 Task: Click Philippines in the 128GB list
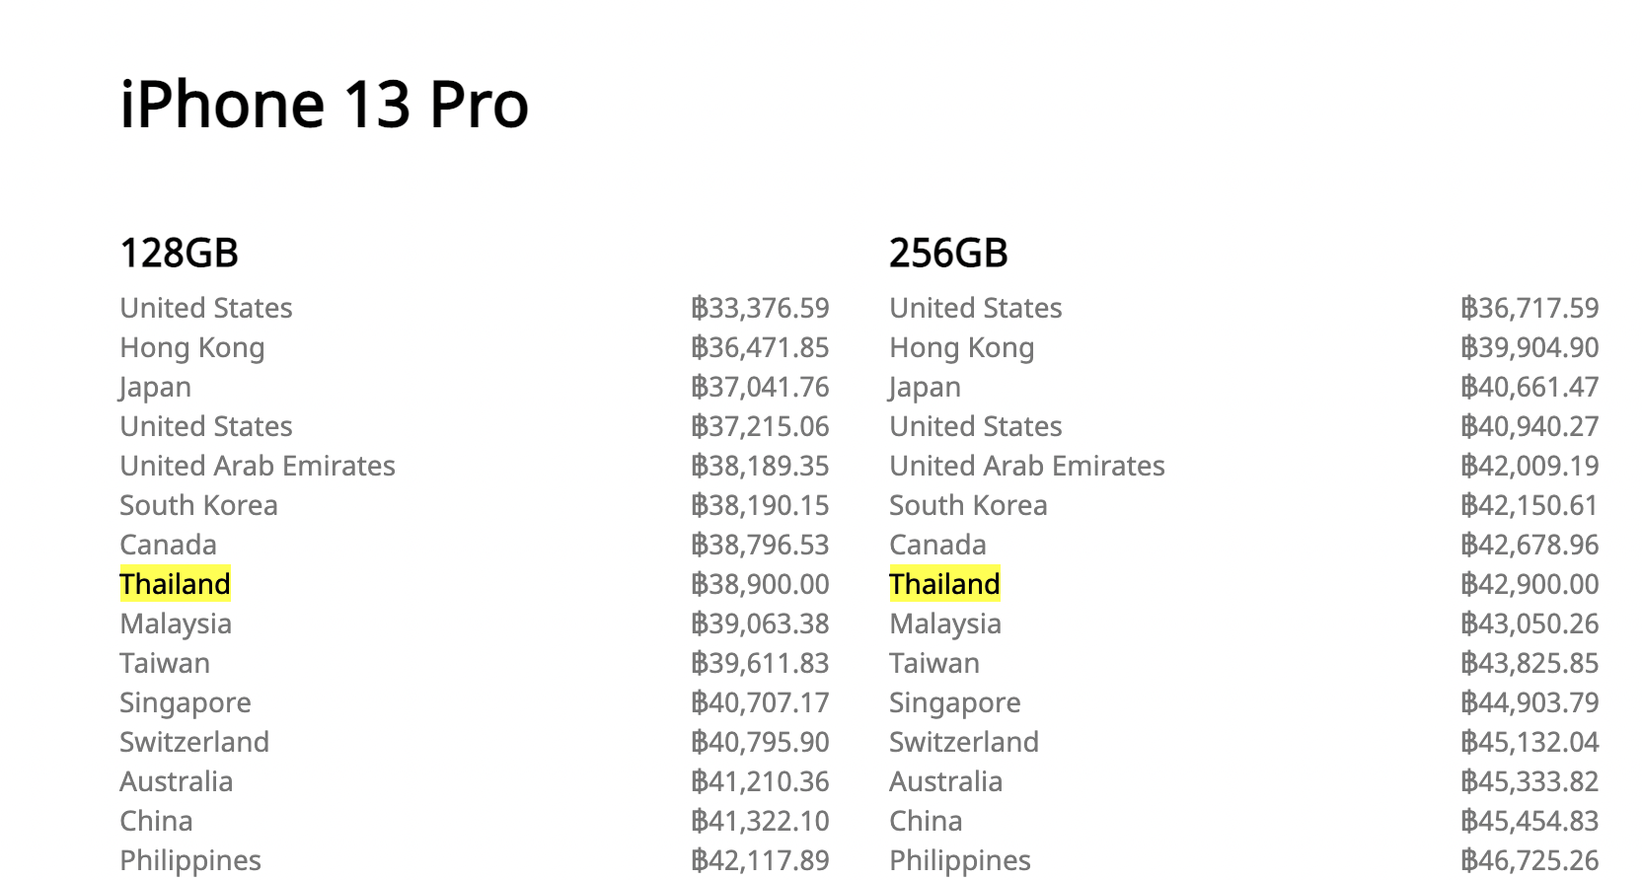coord(190,860)
